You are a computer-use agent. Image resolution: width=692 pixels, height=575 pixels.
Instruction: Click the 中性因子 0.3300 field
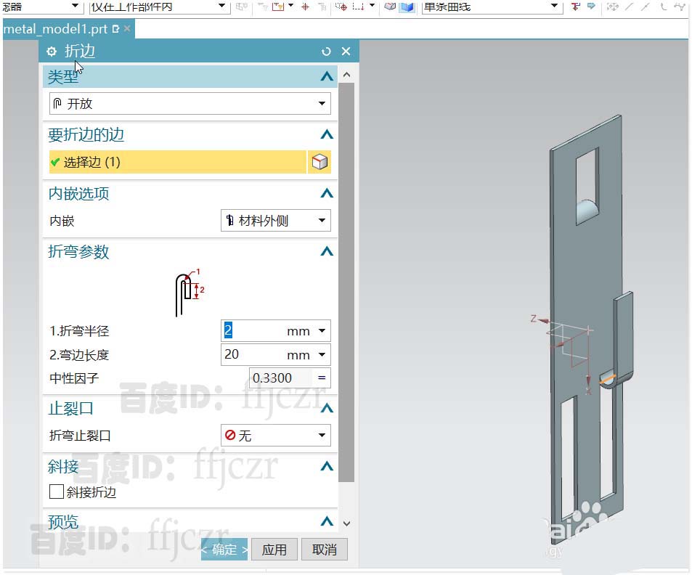click(x=281, y=378)
